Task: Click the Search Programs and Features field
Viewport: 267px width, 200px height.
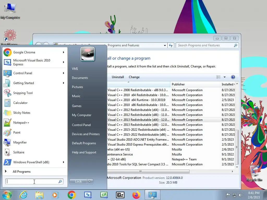Action: click(x=207, y=45)
